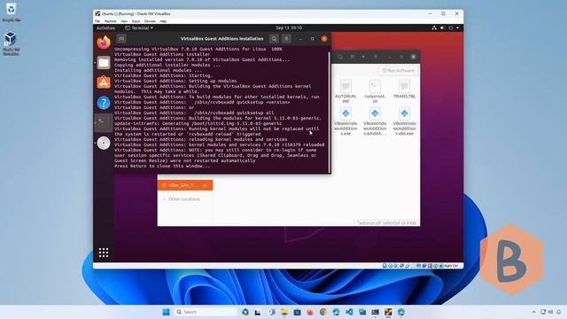The image size is (567, 319).
Task: Open the Help menu in VirtualBox
Action: click(163, 21)
